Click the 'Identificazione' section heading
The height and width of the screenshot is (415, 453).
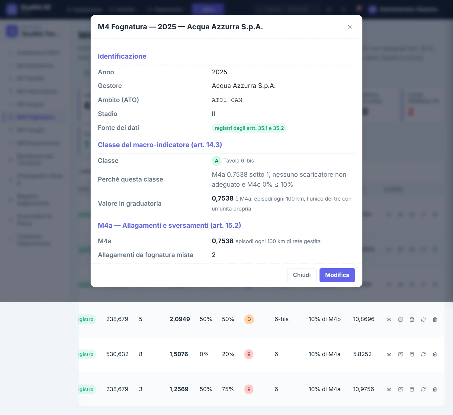click(x=122, y=56)
